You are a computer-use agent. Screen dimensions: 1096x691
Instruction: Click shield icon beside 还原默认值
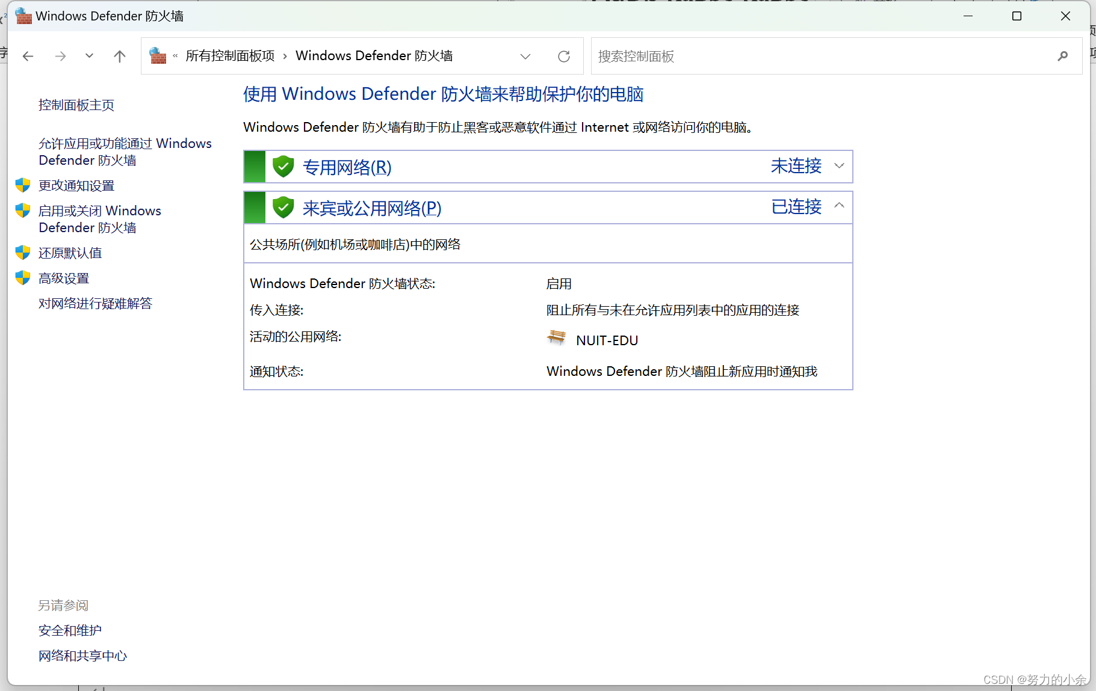[x=23, y=253]
